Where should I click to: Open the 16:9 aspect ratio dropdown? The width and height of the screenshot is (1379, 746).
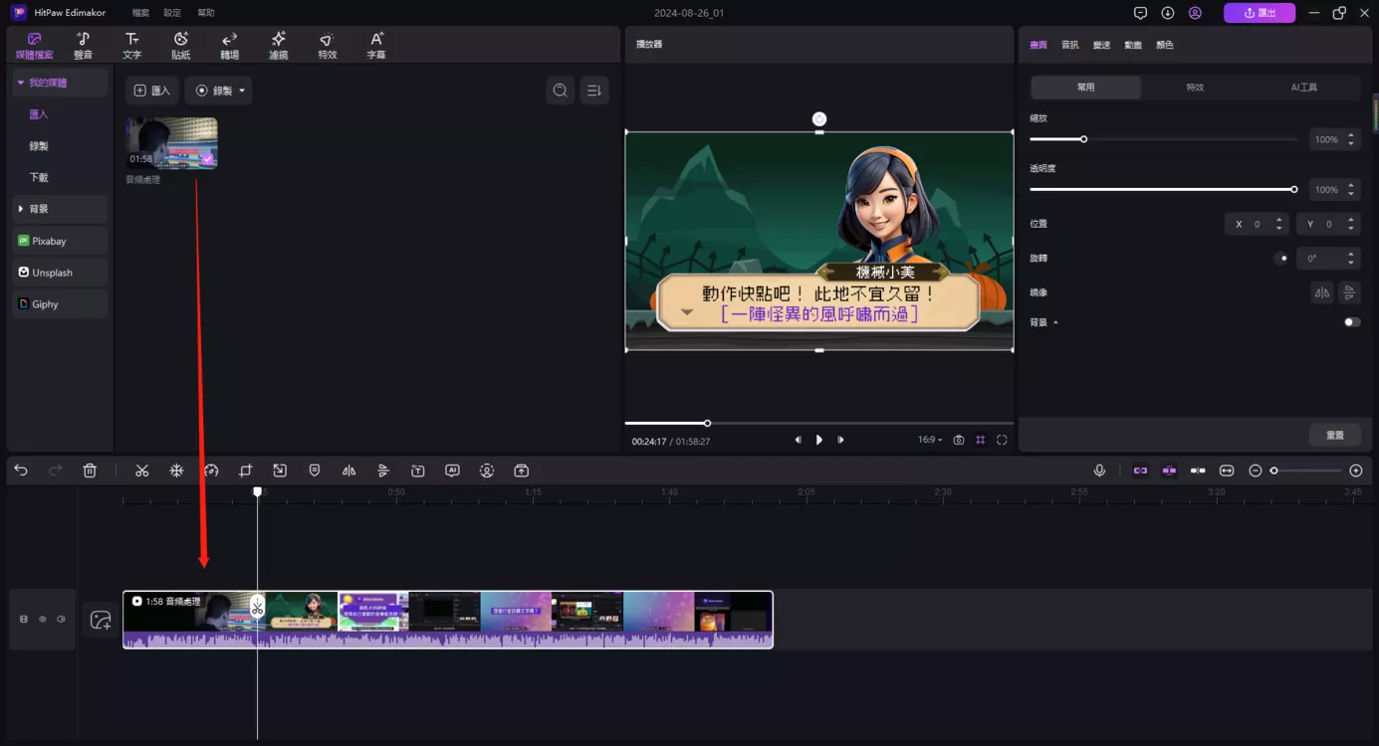click(x=930, y=440)
